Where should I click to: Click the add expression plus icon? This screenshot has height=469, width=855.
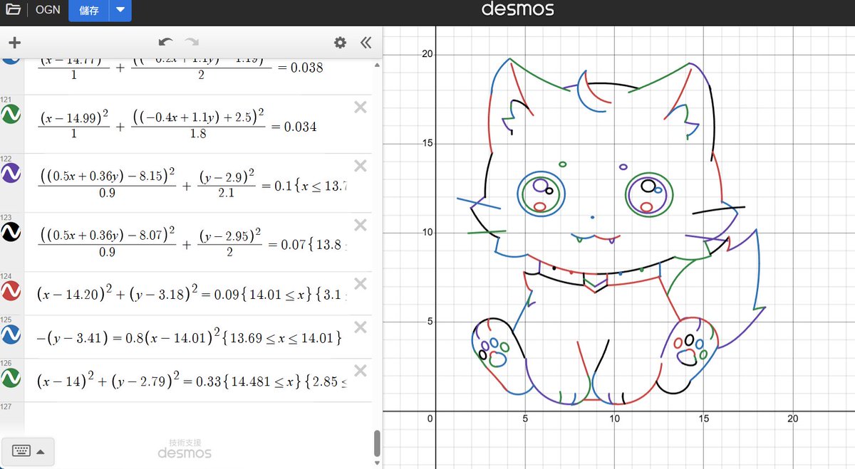click(14, 43)
